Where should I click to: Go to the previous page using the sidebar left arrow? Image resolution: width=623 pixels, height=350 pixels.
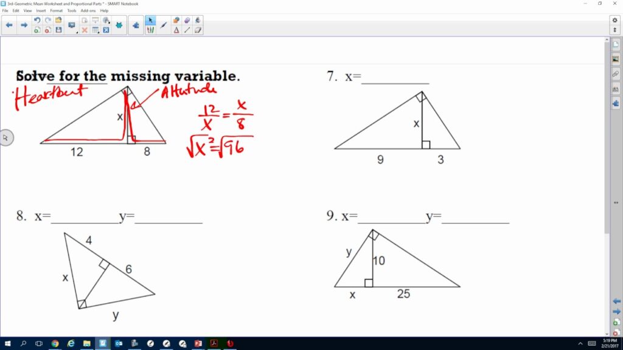[616, 301]
